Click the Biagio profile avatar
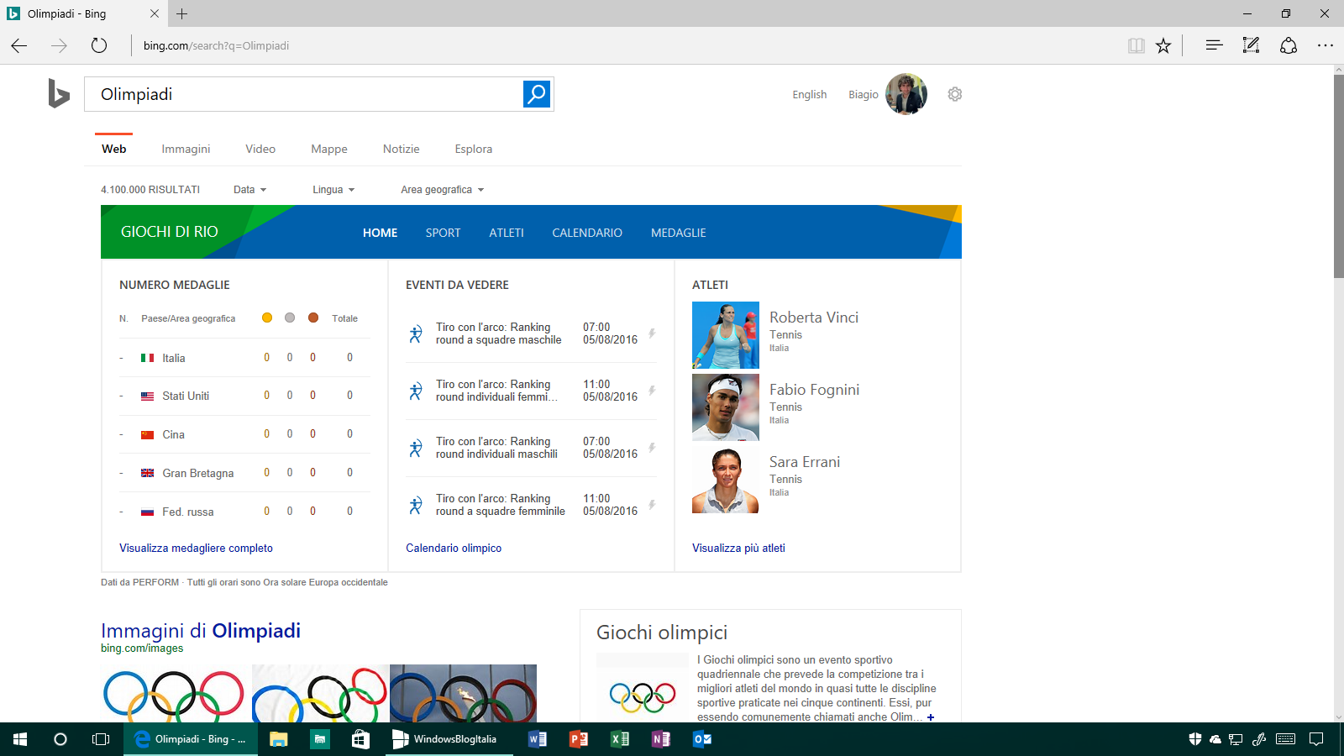This screenshot has width=1344, height=756. pos(906,94)
